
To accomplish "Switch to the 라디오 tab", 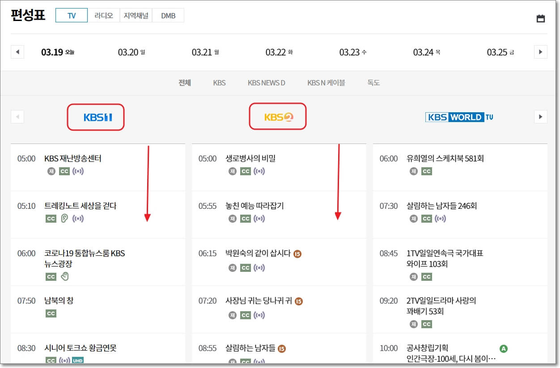I will click(104, 15).
